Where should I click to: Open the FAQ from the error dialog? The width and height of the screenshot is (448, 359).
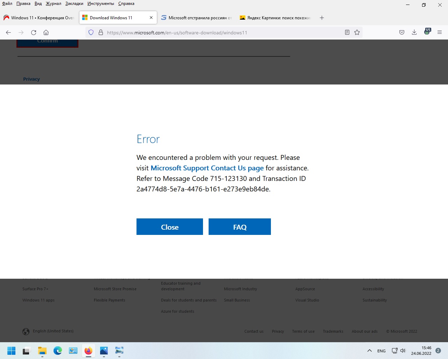pyautogui.click(x=240, y=227)
